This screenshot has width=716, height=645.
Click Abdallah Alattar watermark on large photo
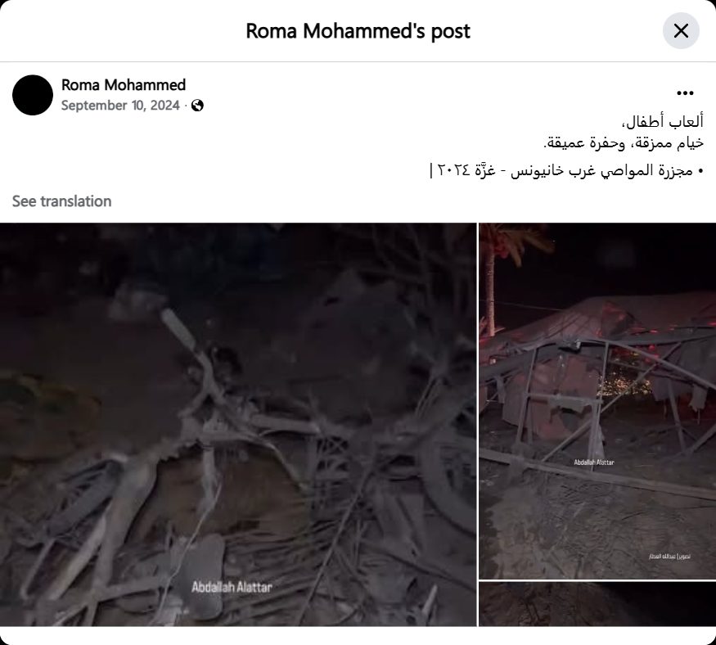click(x=232, y=587)
